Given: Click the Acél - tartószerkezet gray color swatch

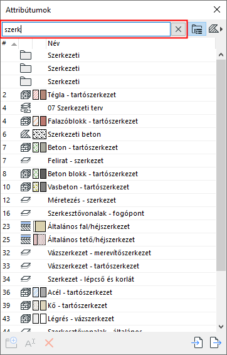Looking at the screenshot, I should [x=43, y=292].
